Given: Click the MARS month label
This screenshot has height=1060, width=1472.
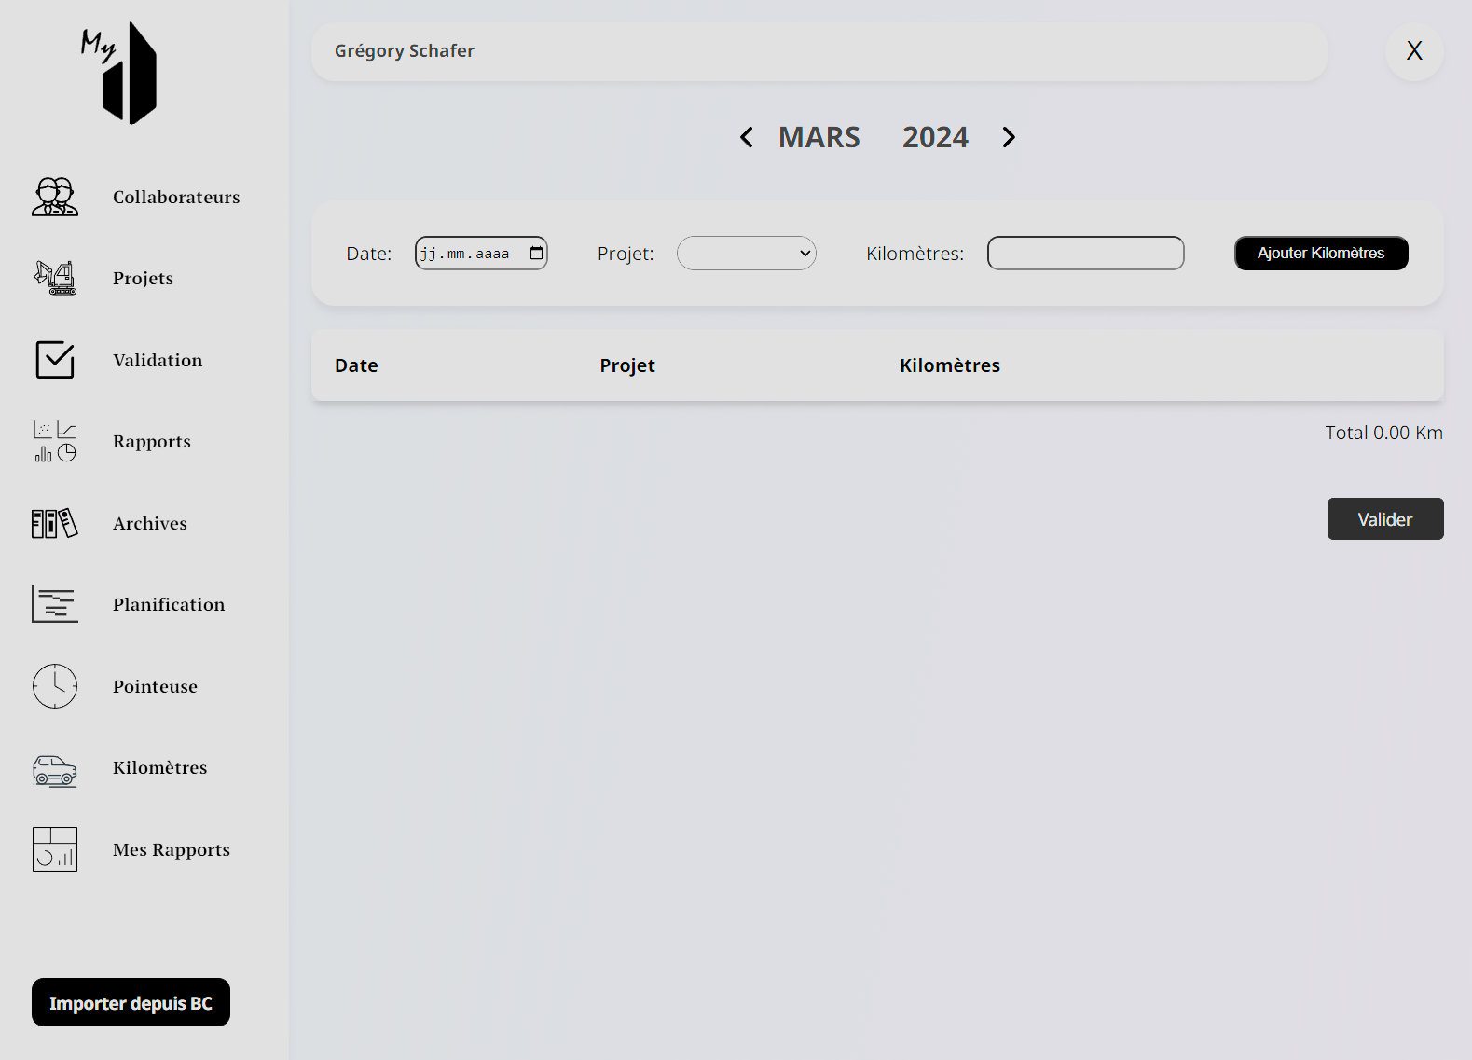Looking at the screenshot, I should [819, 137].
